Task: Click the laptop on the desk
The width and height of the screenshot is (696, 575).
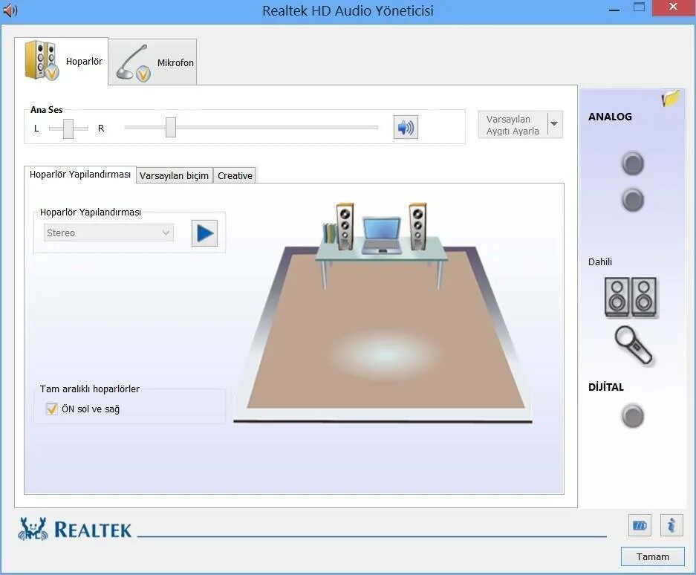Action: pos(382,235)
